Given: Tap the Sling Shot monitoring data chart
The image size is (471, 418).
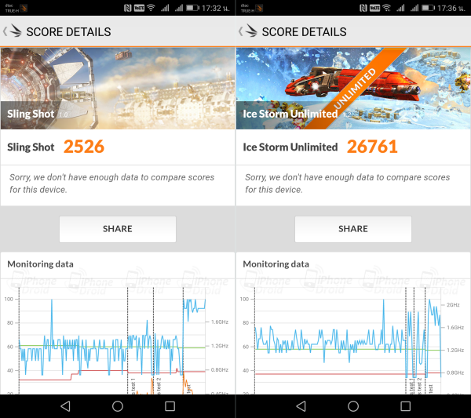Looking at the screenshot, I should [x=118, y=339].
